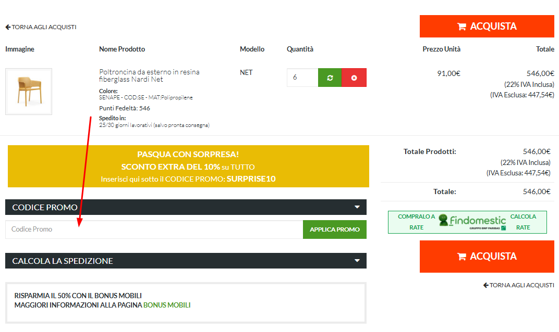
Task: Expand the CALCOLA LA SPEDIZIONE arrow
Action: point(357,261)
